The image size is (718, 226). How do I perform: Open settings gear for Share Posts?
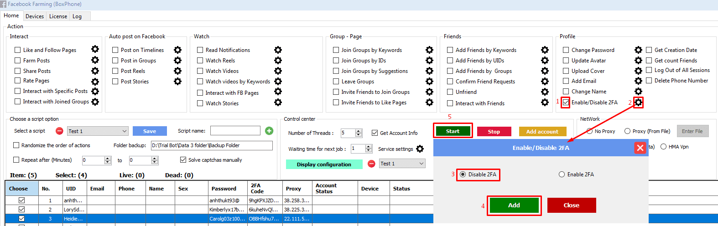coord(95,71)
